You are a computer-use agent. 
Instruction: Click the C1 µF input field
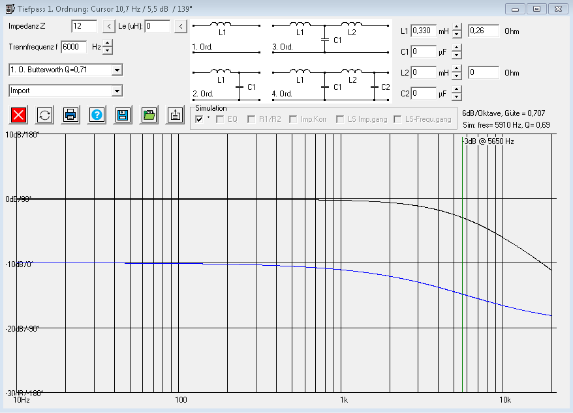pos(424,51)
